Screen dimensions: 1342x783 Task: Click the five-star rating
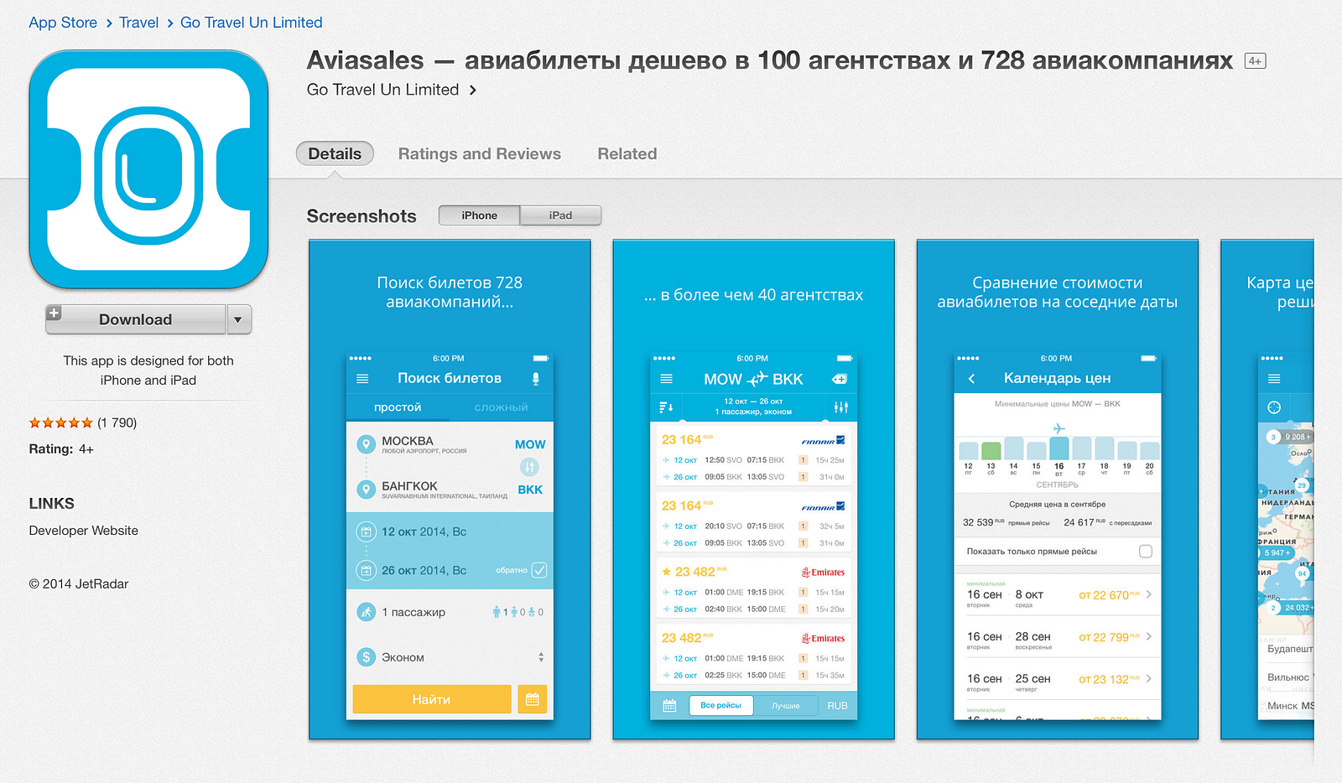[60, 423]
